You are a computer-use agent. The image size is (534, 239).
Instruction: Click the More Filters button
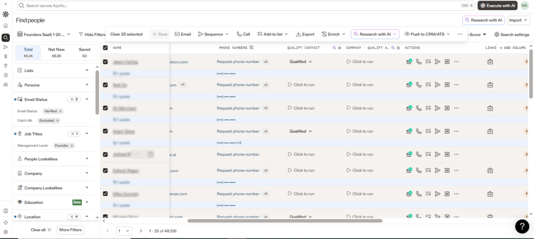click(x=70, y=230)
